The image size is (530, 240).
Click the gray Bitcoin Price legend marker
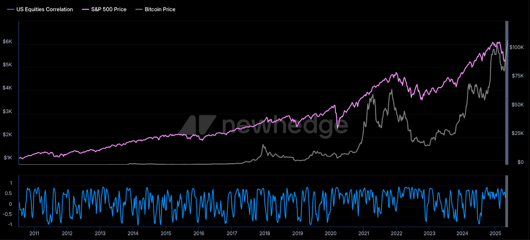[139, 10]
